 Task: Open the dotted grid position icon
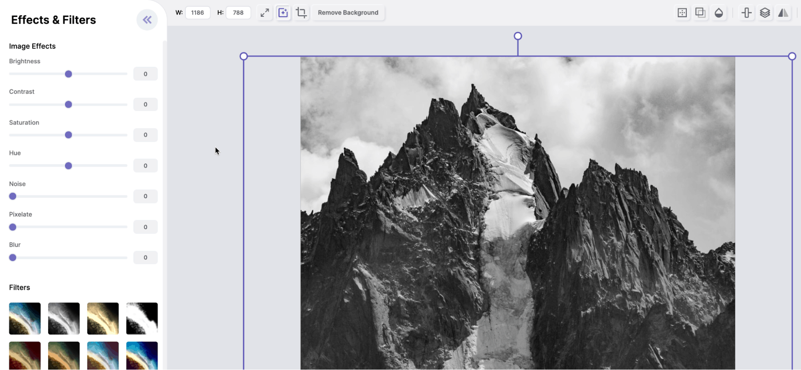coord(682,13)
